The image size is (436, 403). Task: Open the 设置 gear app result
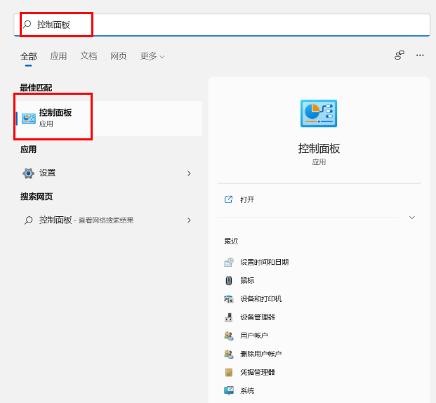coord(47,173)
